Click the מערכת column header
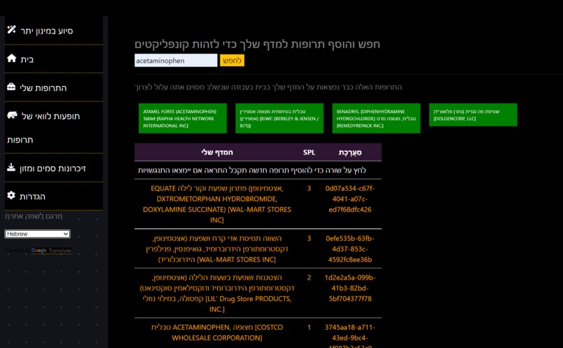 point(350,152)
